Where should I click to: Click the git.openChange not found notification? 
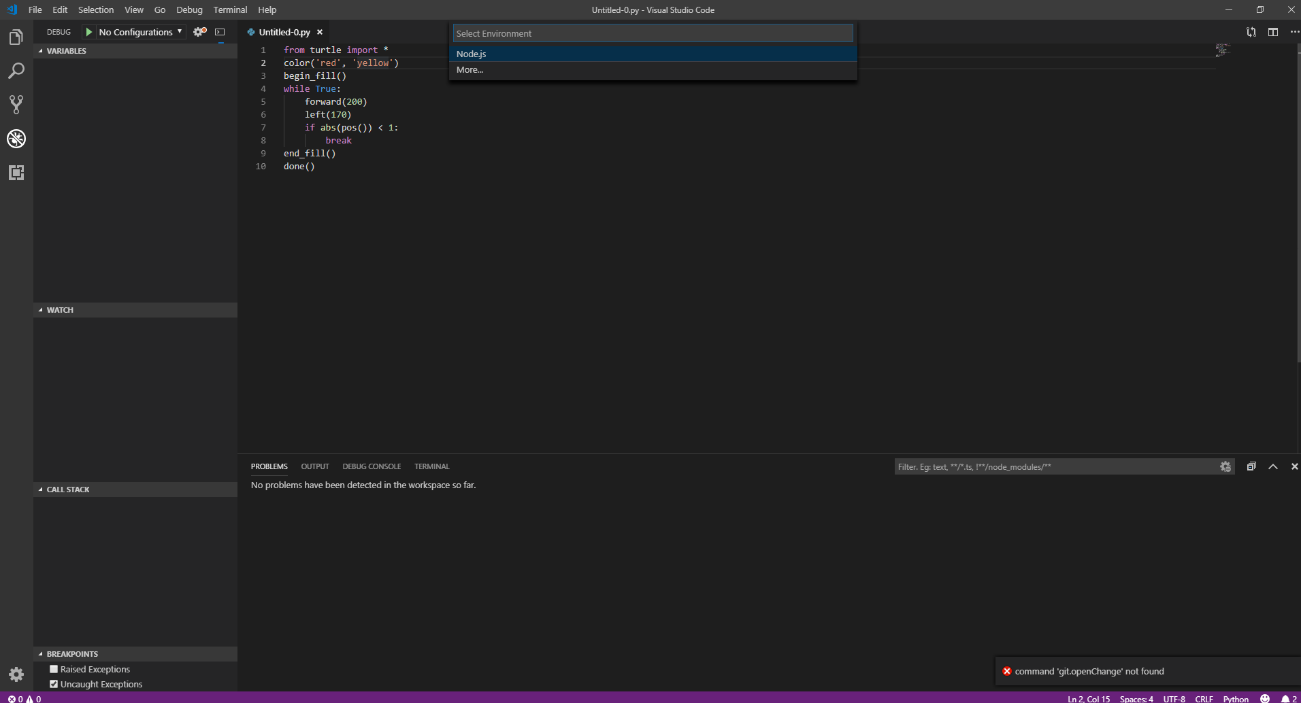[x=1089, y=671]
